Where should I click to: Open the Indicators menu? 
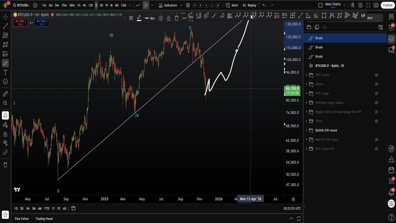(x=168, y=5)
